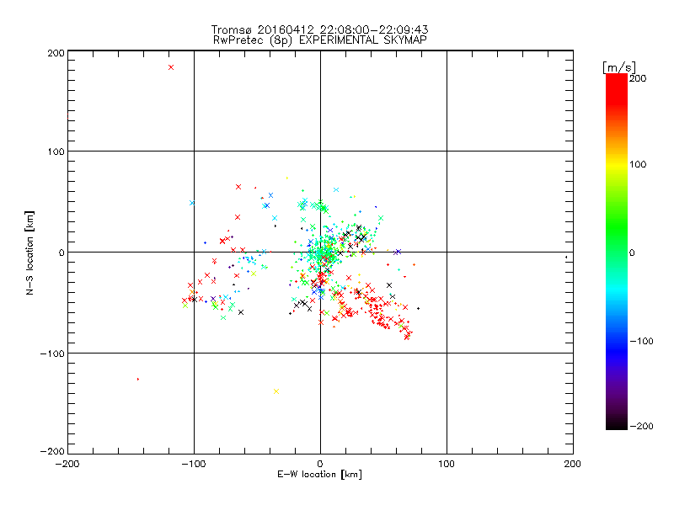This screenshot has height=505, width=674.
Task: Click the 'E-W location [km]' axis label
Action: click(319, 475)
